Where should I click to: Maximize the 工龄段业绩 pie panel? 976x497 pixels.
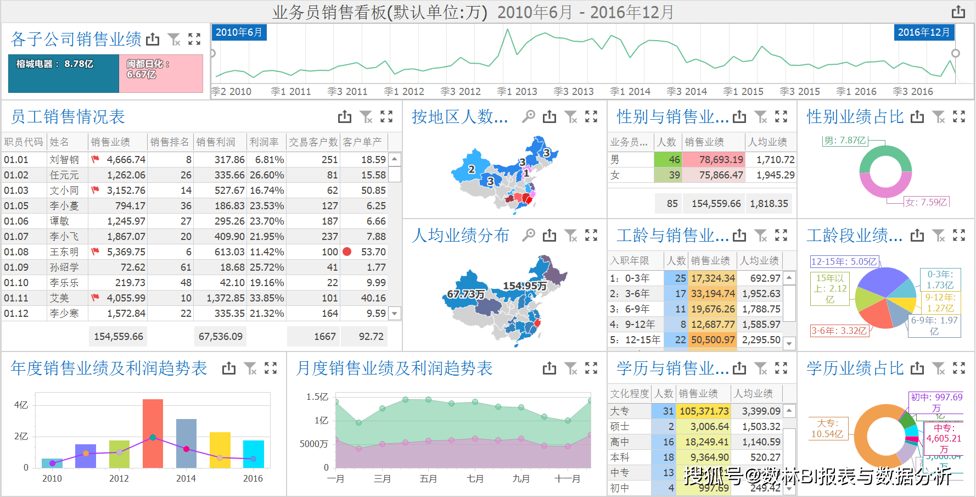959,235
